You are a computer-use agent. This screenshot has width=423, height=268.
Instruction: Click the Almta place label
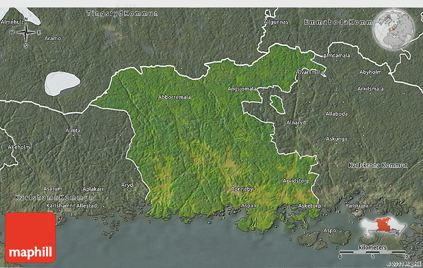(73, 130)
